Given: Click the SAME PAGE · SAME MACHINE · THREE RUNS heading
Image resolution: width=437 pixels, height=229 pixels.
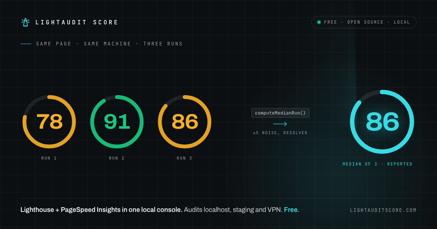Looking at the screenshot, I should point(109,44).
